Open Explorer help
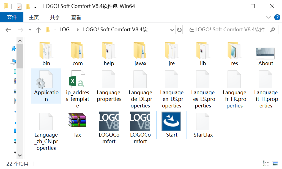This screenshot has height=169, width=282. pyautogui.click(x=277, y=17)
